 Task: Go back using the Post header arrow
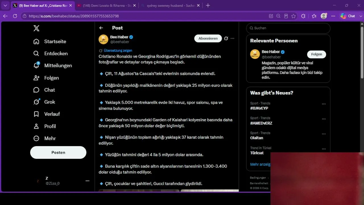101,28
